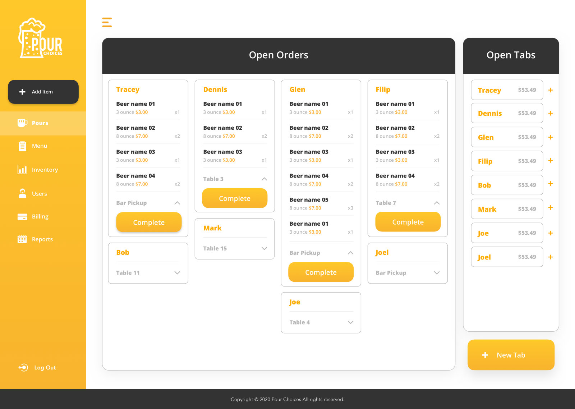Click plus icon next to Filip's tab

coord(550,160)
